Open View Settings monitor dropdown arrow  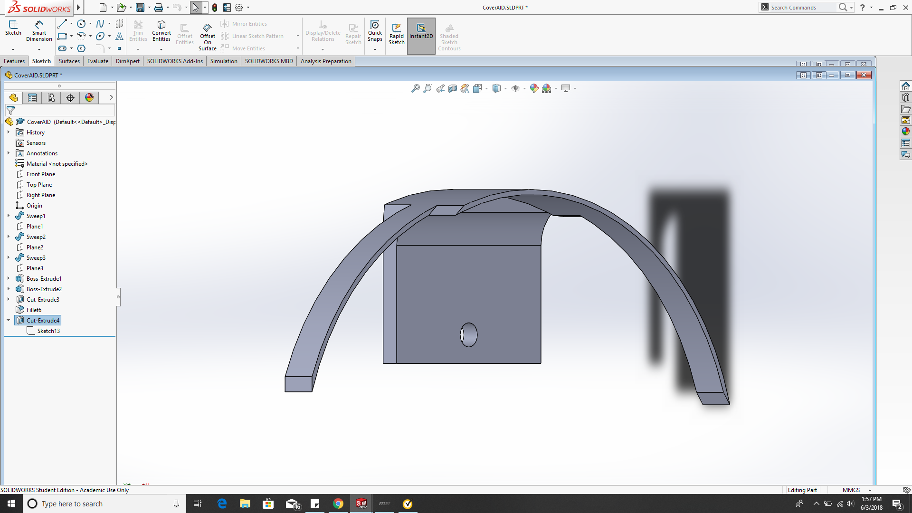point(575,88)
